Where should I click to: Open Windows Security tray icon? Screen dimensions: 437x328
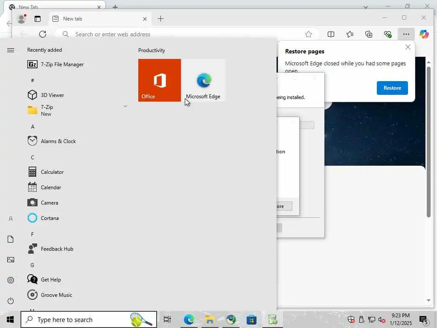pyautogui.click(x=351, y=319)
